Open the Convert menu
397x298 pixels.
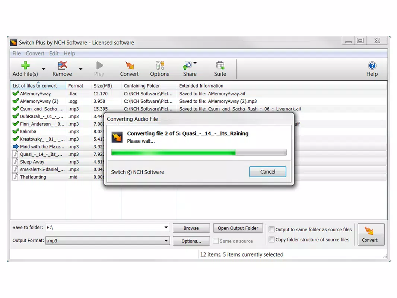(x=35, y=53)
